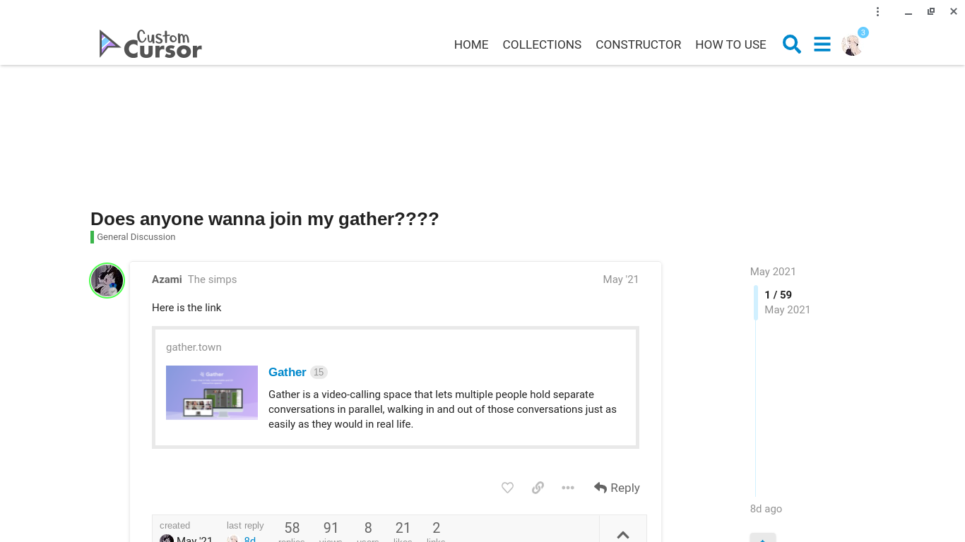Reply to Azami's post
This screenshot has height=542, width=965.
point(617,488)
